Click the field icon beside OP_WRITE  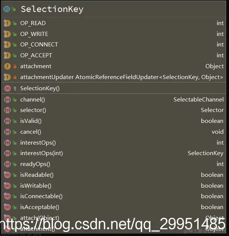point(7,34)
